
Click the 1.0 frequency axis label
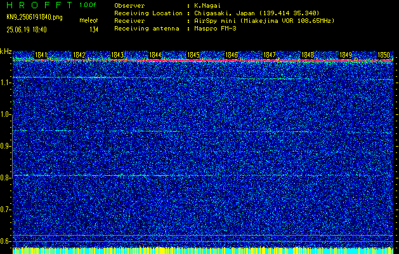(x=6, y=115)
